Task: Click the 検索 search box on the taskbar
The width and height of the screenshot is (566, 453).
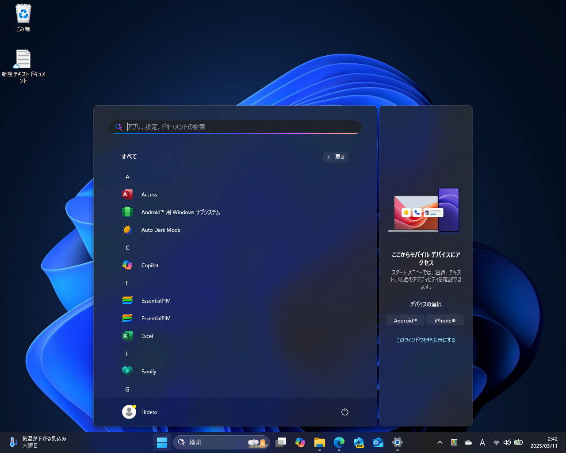Action: tap(222, 442)
